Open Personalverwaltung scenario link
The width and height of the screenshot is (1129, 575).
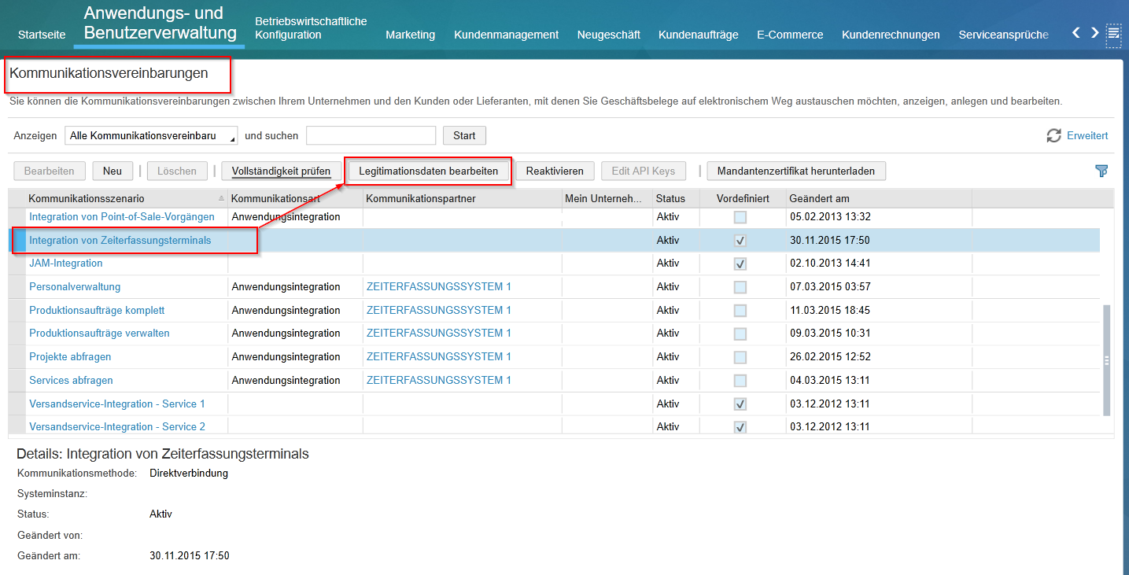75,286
